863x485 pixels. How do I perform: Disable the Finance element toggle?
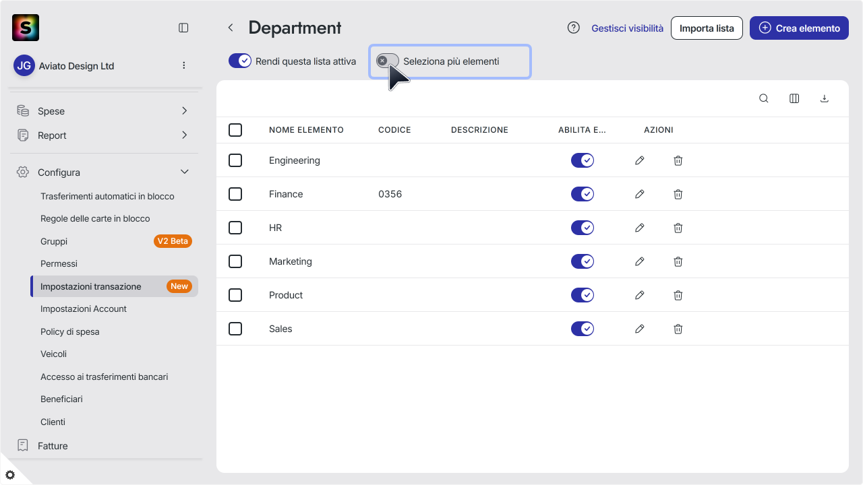click(x=583, y=194)
